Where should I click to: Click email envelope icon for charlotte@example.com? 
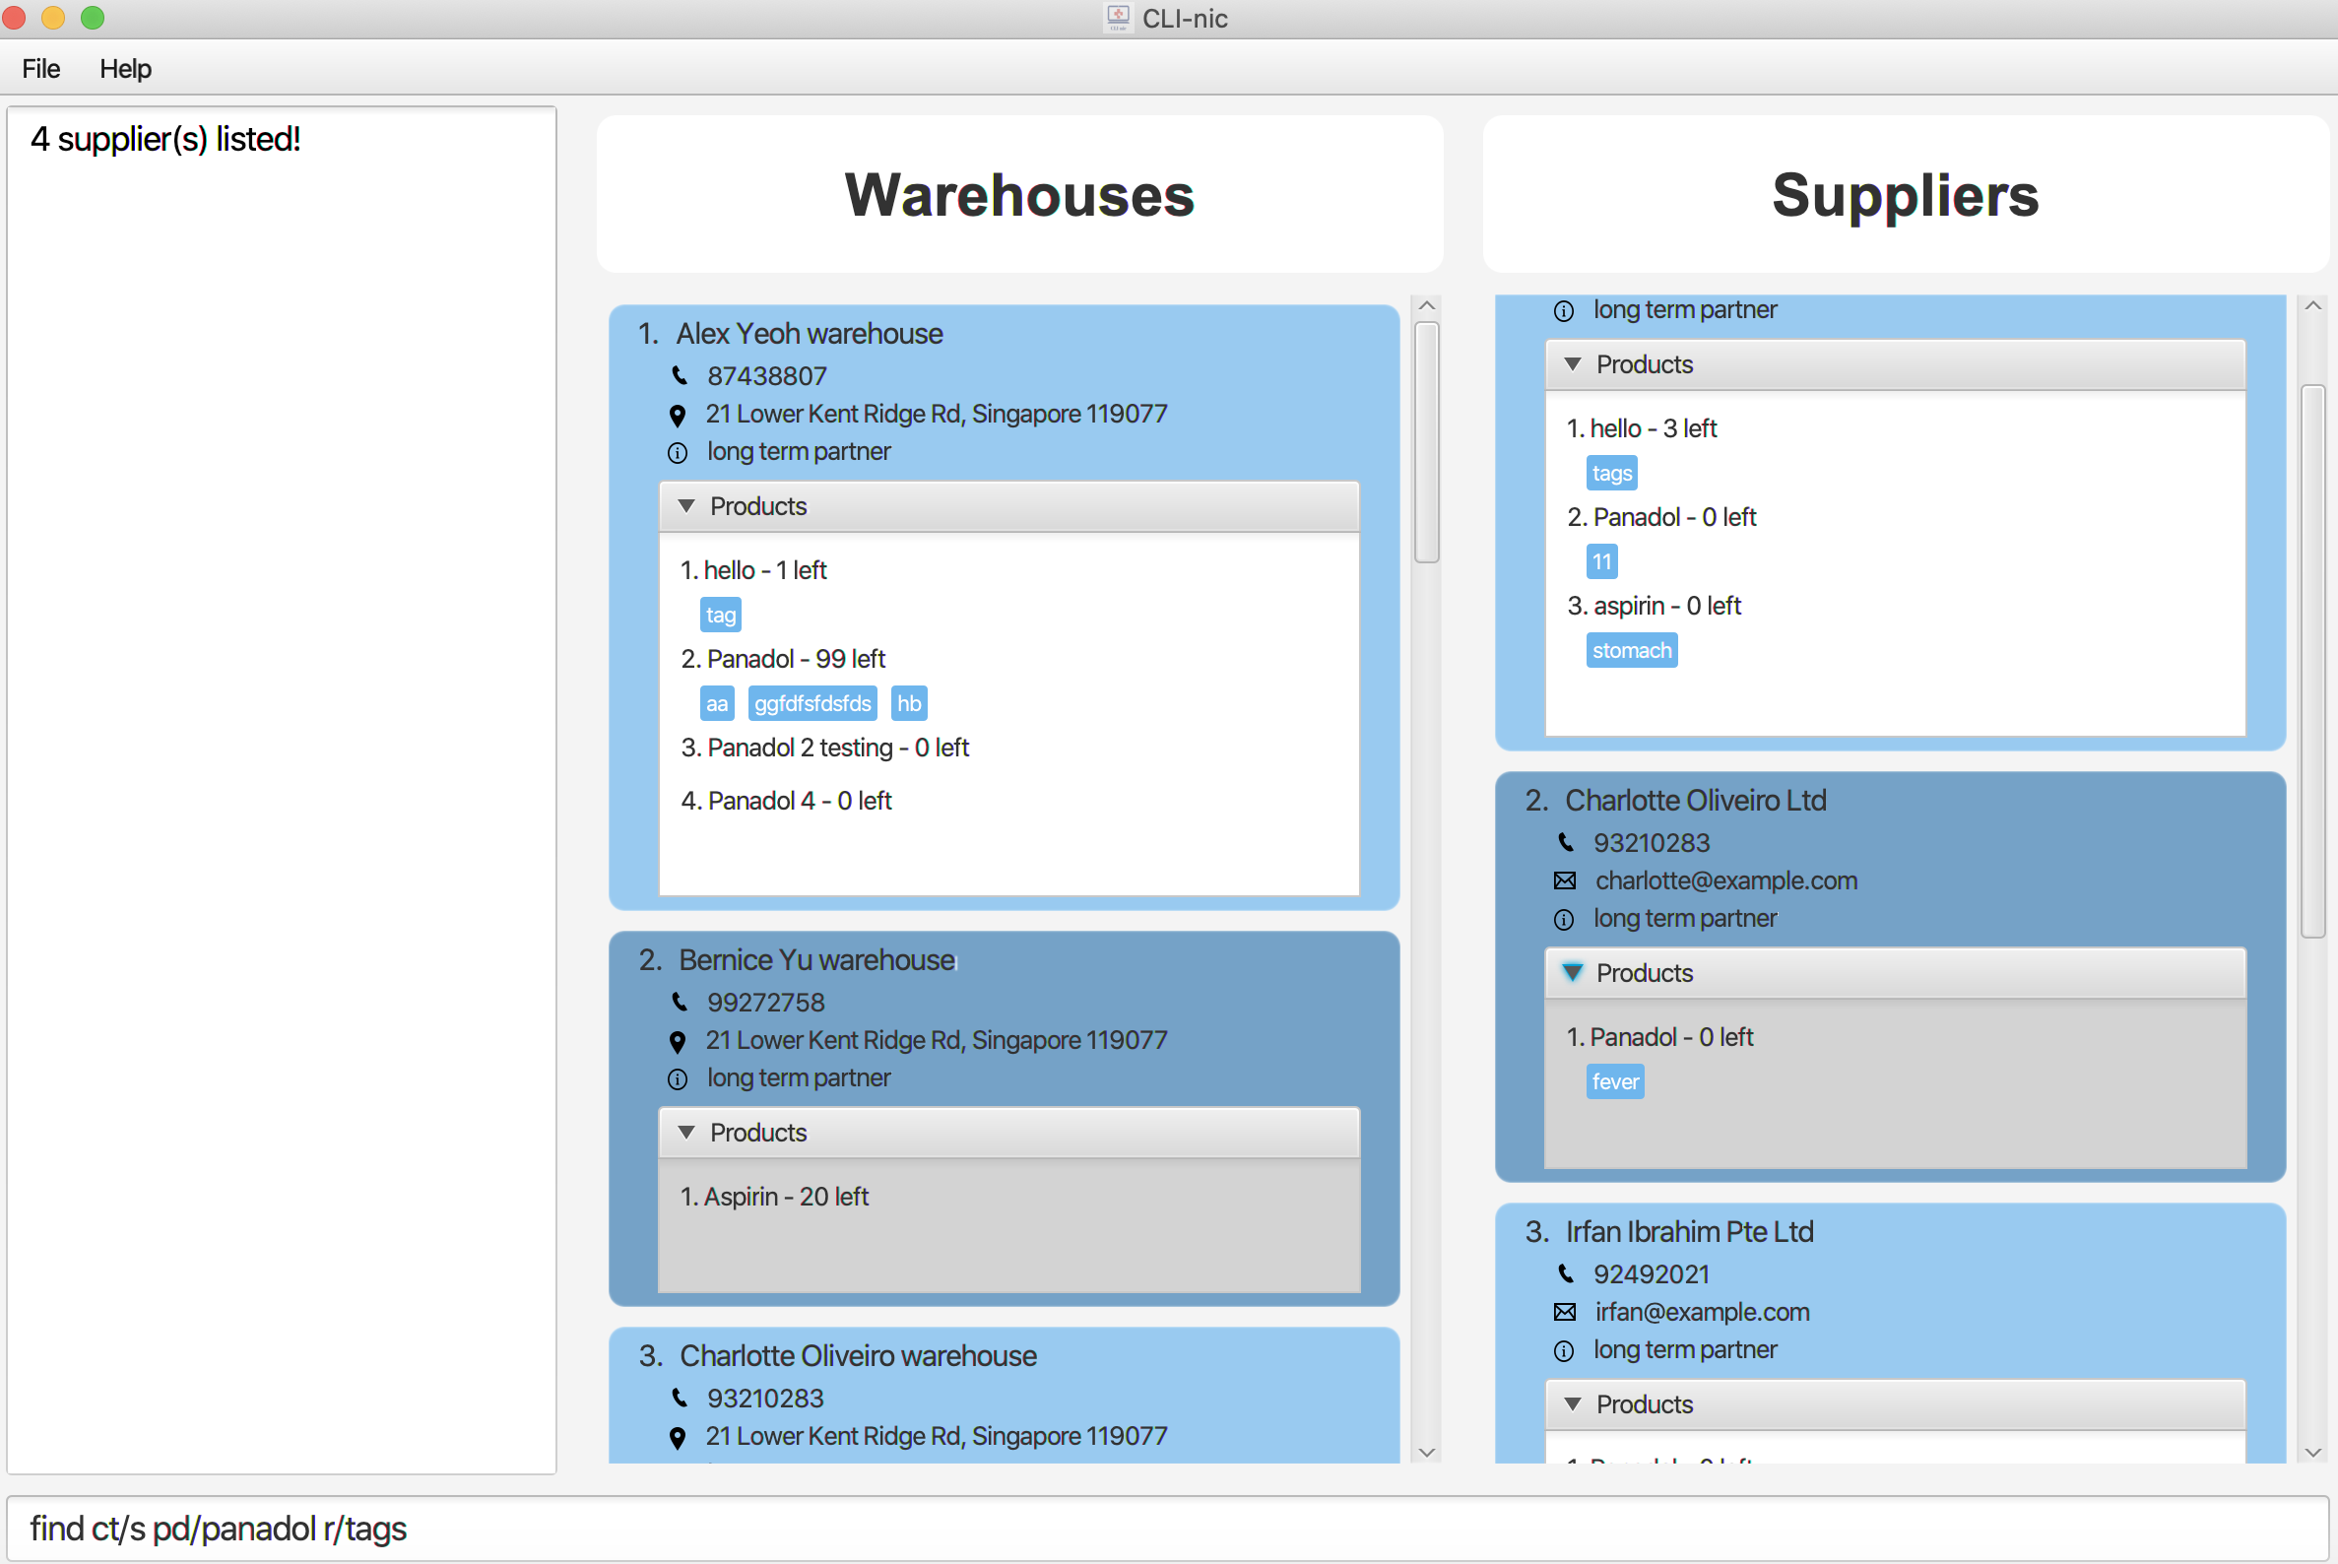click(x=1565, y=880)
